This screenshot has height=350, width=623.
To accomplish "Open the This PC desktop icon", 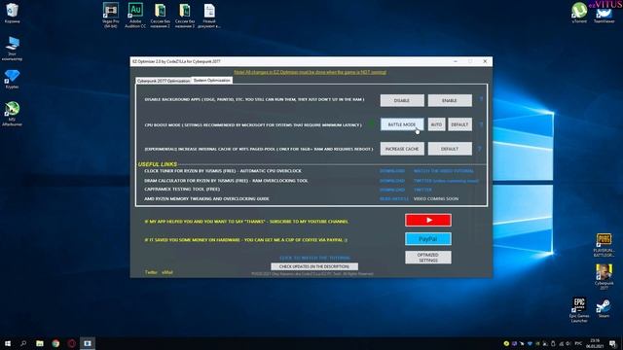I will 13,49.
